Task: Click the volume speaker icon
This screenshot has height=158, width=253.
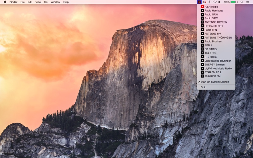Action: [x=219, y=2]
